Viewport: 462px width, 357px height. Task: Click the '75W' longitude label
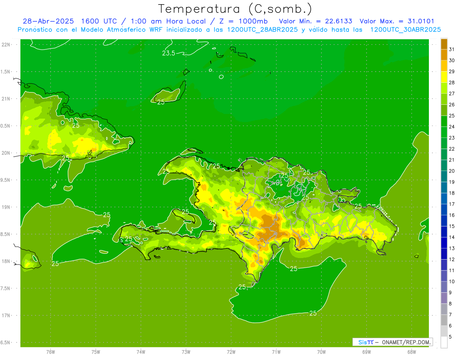pos(96,352)
